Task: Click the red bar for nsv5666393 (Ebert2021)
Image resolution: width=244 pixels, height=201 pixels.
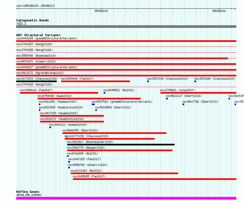Action: point(114,133)
